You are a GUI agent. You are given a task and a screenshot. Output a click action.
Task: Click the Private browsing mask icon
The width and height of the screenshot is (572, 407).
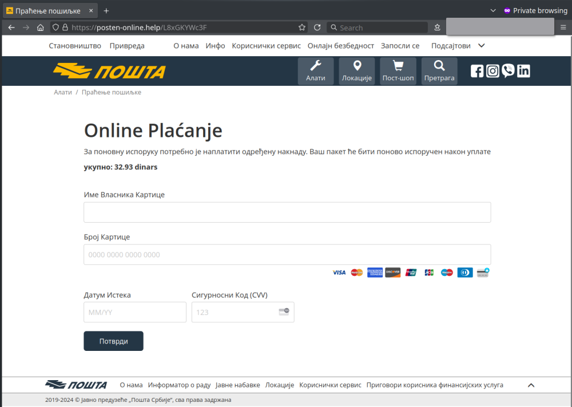[507, 10]
